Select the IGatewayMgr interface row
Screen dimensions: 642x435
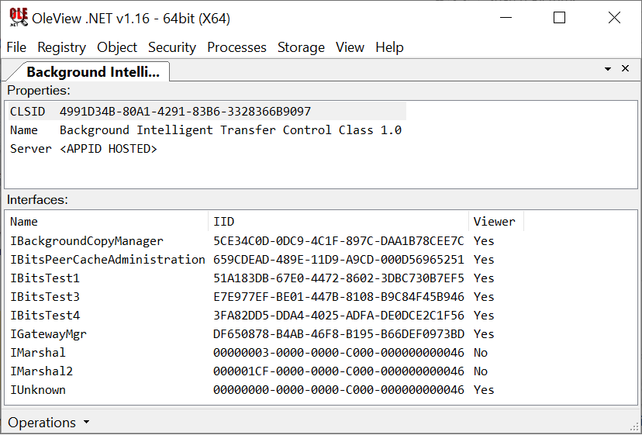[48, 334]
